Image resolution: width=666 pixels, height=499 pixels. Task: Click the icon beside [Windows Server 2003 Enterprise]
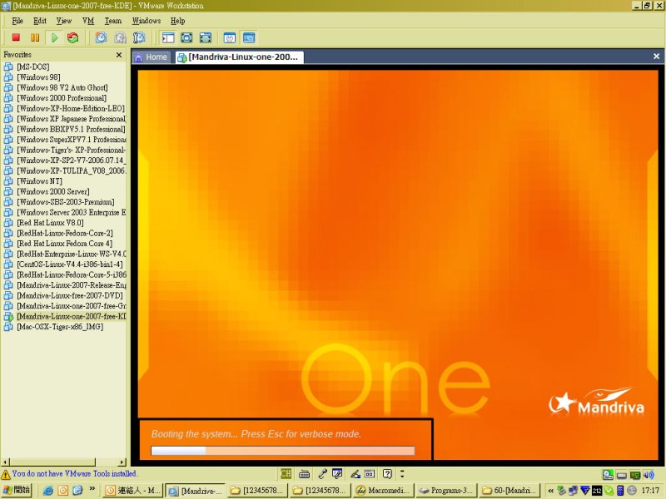(8, 212)
